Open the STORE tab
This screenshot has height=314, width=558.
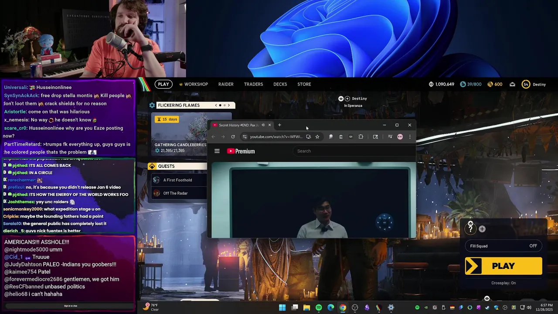pyautogui.click(x=304, y=84)
